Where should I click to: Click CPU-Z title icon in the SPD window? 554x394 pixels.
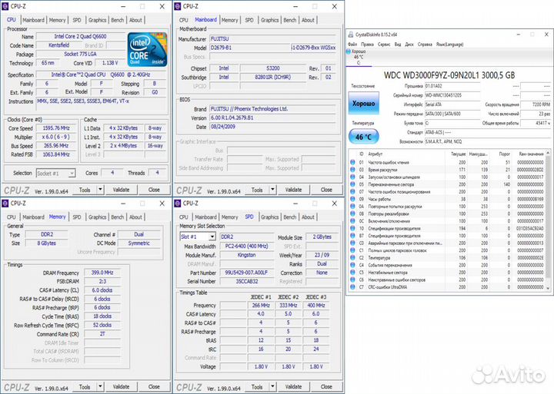pyautogui.click(x=178, y=204)
